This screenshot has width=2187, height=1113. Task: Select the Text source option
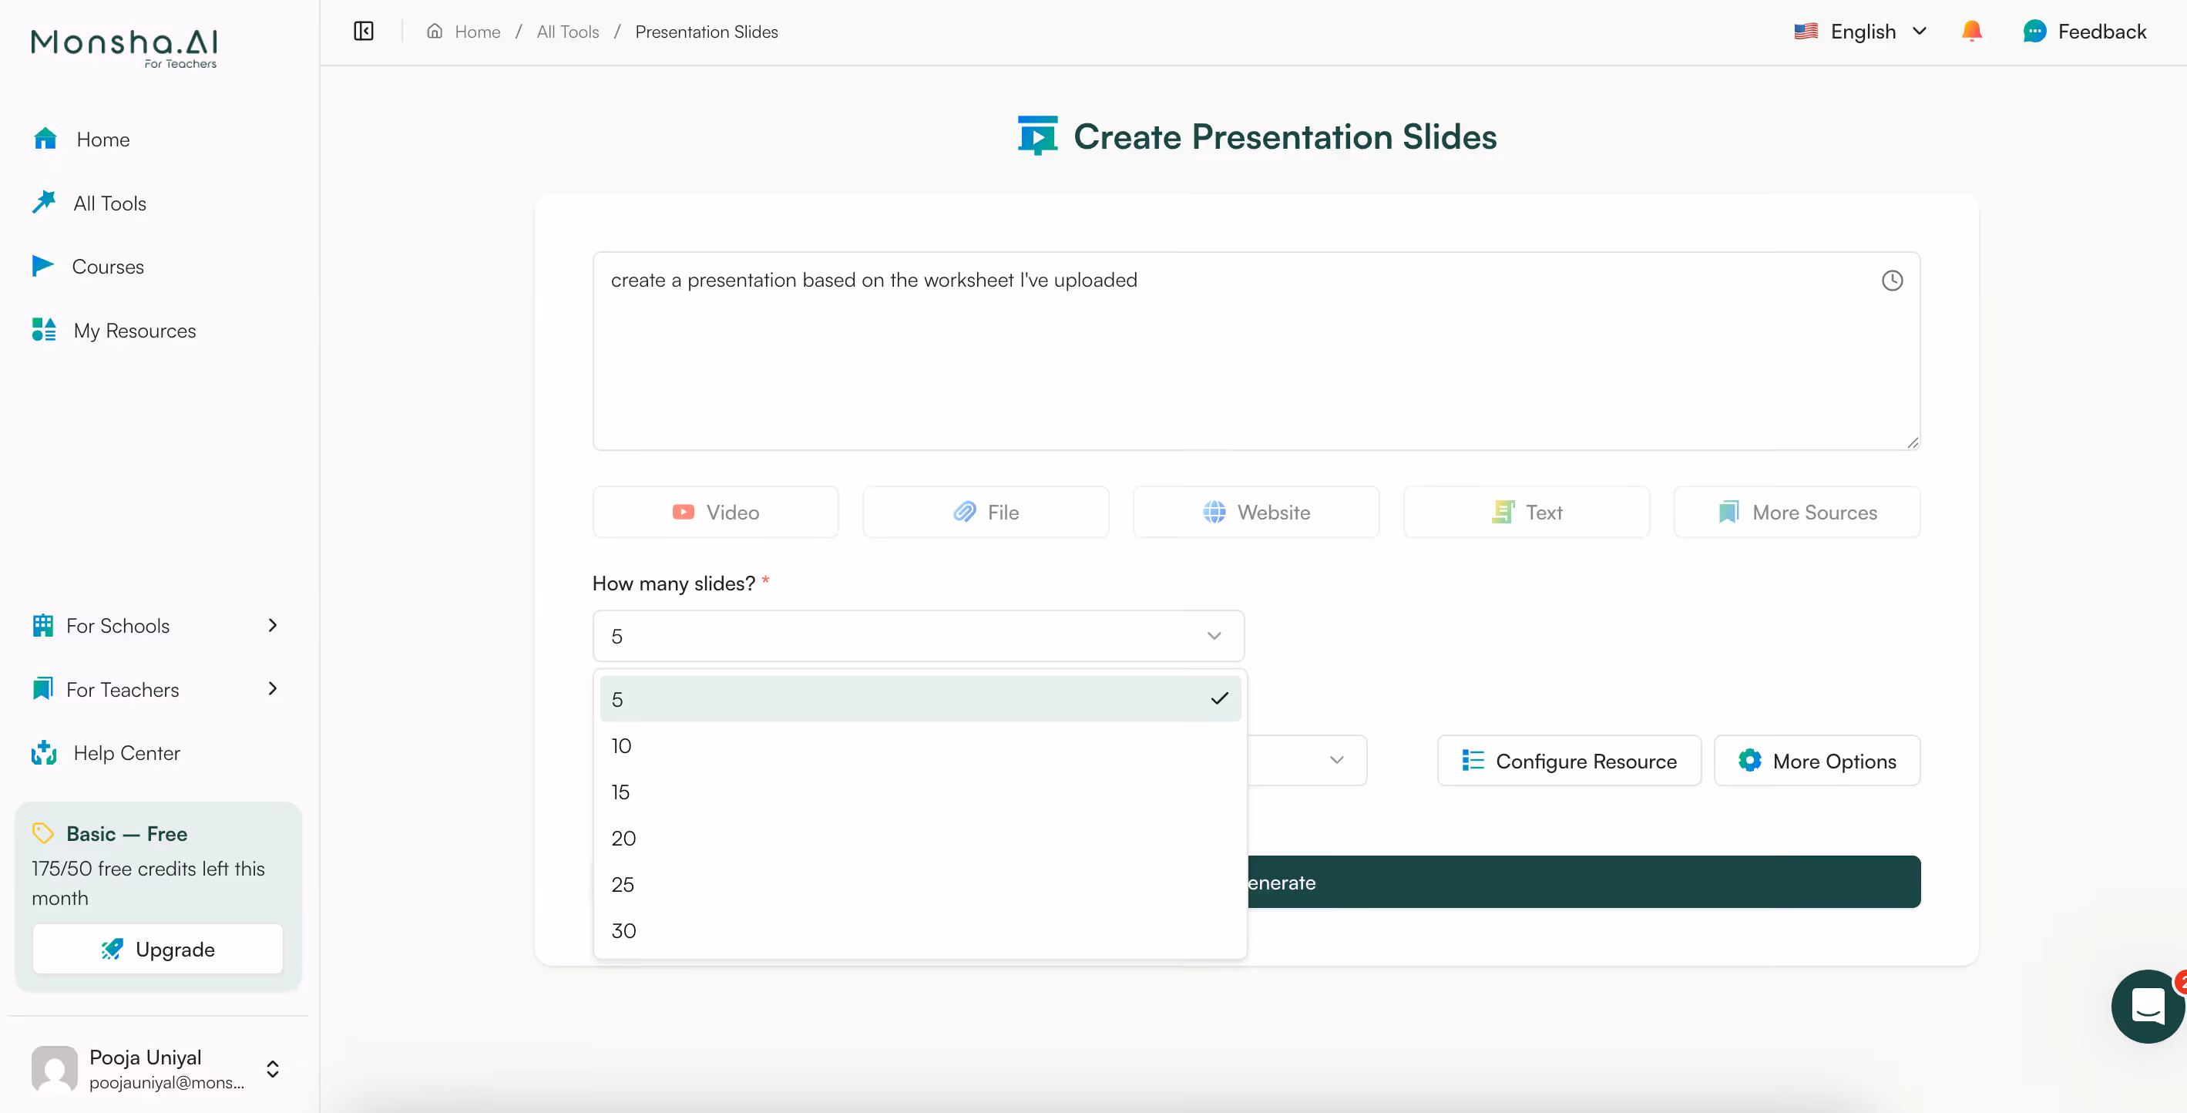coord(1526,511)
